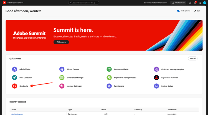This screenshot has width=208, height=115.
Task: Click the Customer Journey Analytics icon
Action: coord(156,69)
